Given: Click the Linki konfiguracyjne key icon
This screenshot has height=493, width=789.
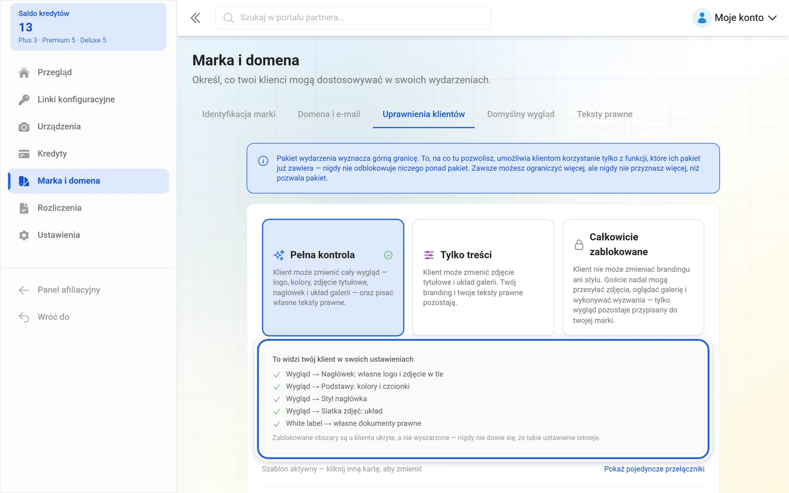Looking at the screenshot, I should click(24, 100).
